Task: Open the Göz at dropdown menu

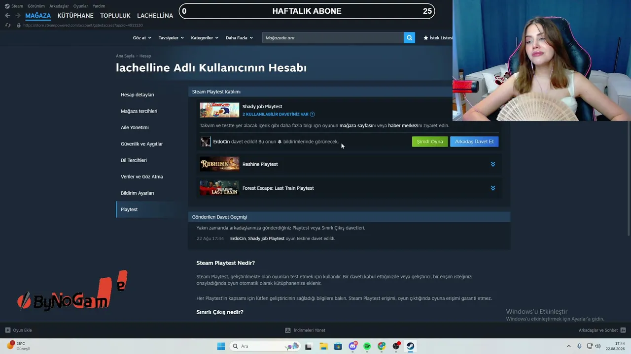Action: [x=141, y=38]
